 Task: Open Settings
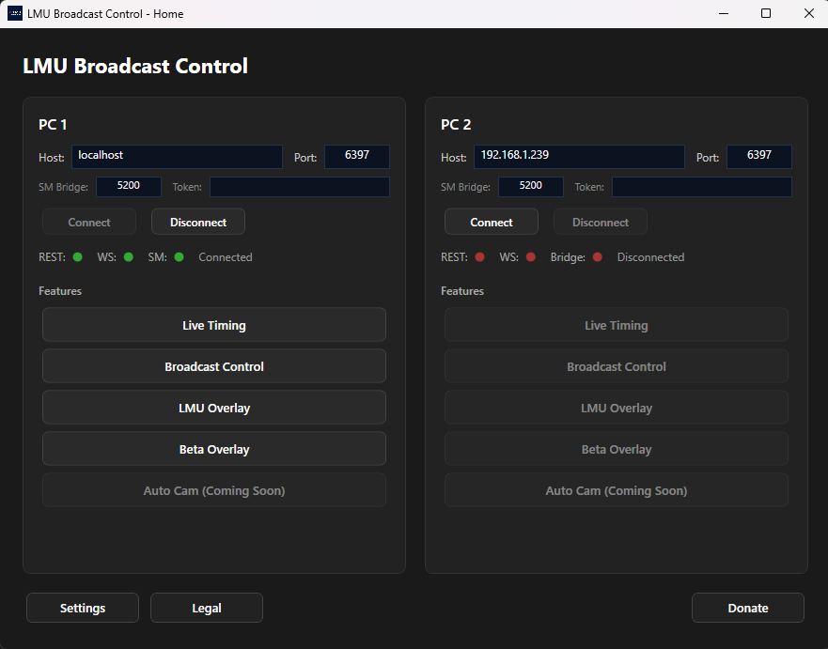pyautogui.click(x=83, y=608)
